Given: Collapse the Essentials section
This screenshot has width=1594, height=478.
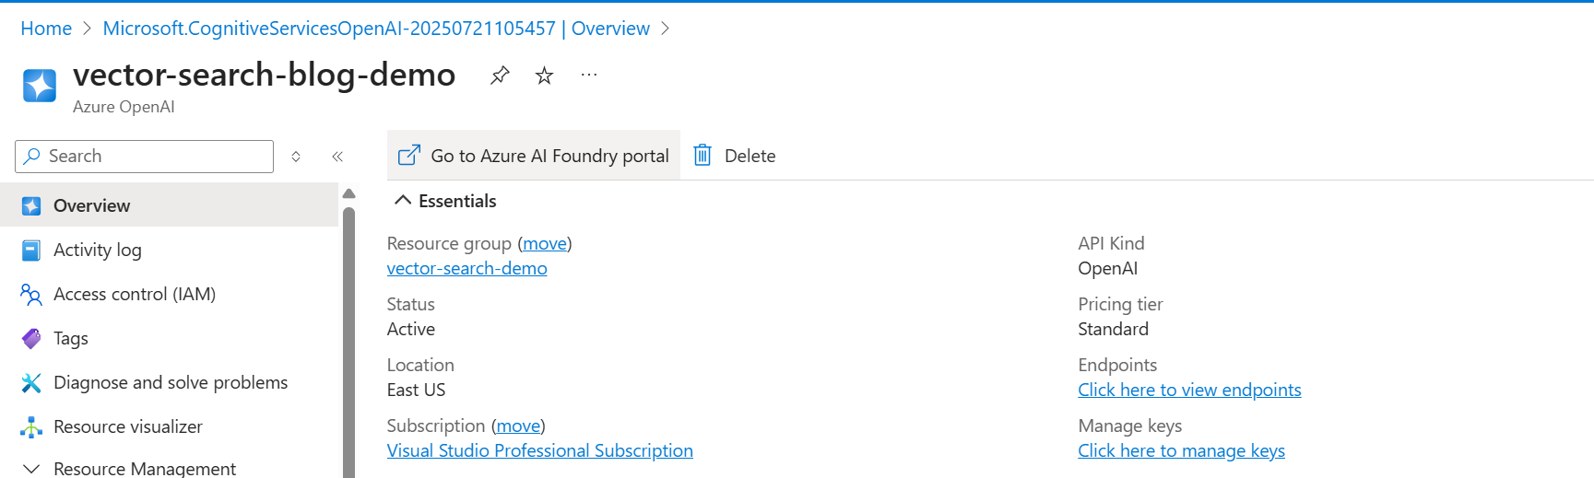Looking at the screenshot, I should tap(445, 201).
